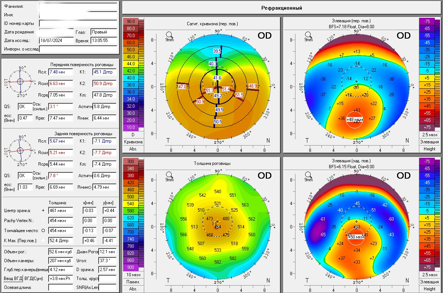Click the pupil center plus marker icon
This screenshot has width=443, height=293.
(x=43, y=210)
